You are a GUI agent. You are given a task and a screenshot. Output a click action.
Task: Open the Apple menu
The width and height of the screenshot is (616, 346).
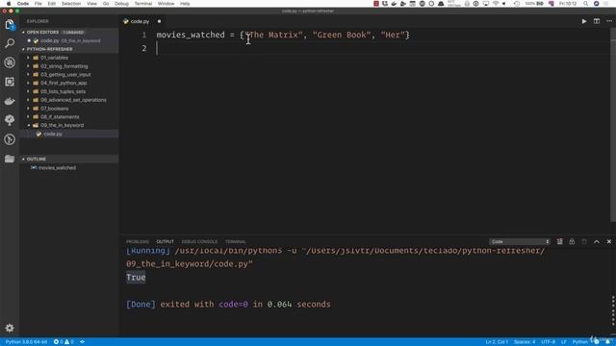pyautogui.click(x=9, y=4)
